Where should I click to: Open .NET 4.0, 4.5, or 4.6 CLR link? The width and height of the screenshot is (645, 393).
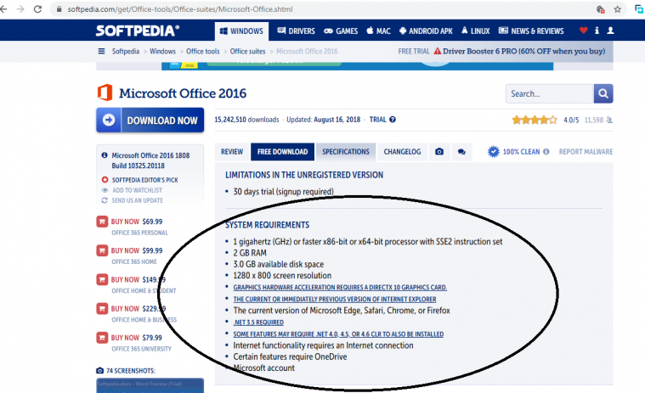pyautogui.click(x=338, y=334)
